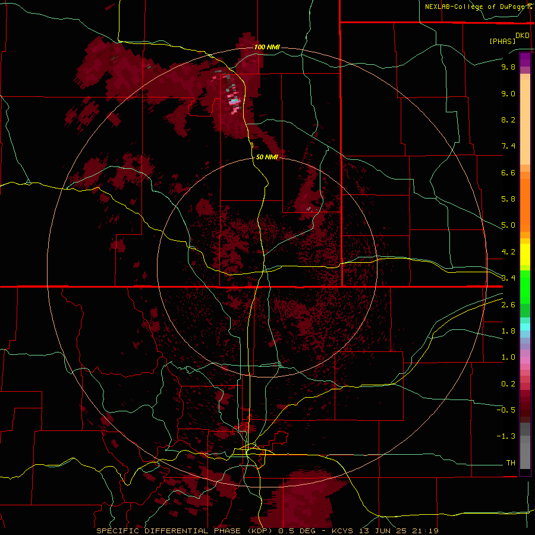The image size is (535, 535).
Task: Click the 1.8 scale value
Action: [508, 331]
